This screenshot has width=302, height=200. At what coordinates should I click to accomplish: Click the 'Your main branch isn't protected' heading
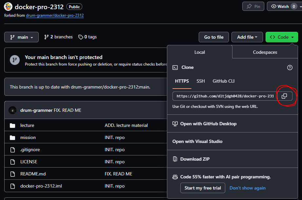64,57
